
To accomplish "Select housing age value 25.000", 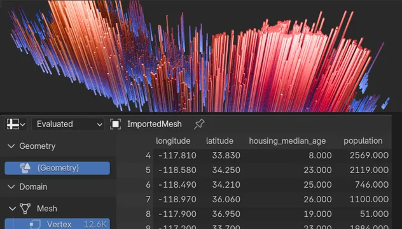I will tap(317, 184).
